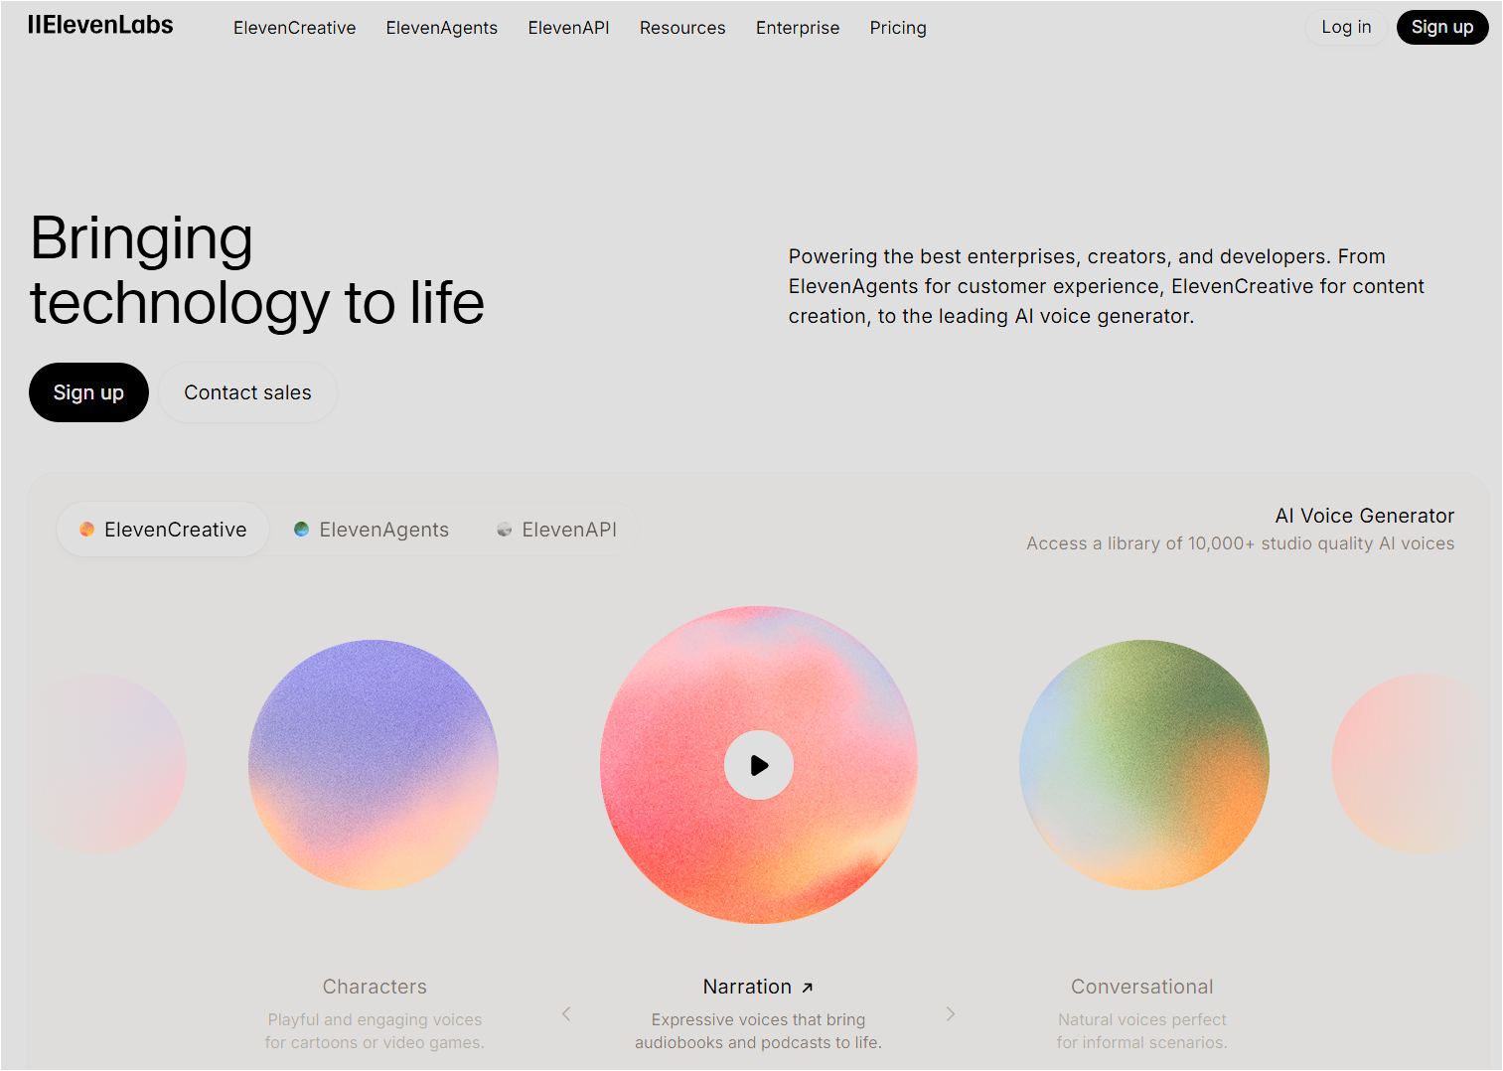Show the next voice in carousel
This screenshot has height=1071, width=1503.
point(951,1013)
